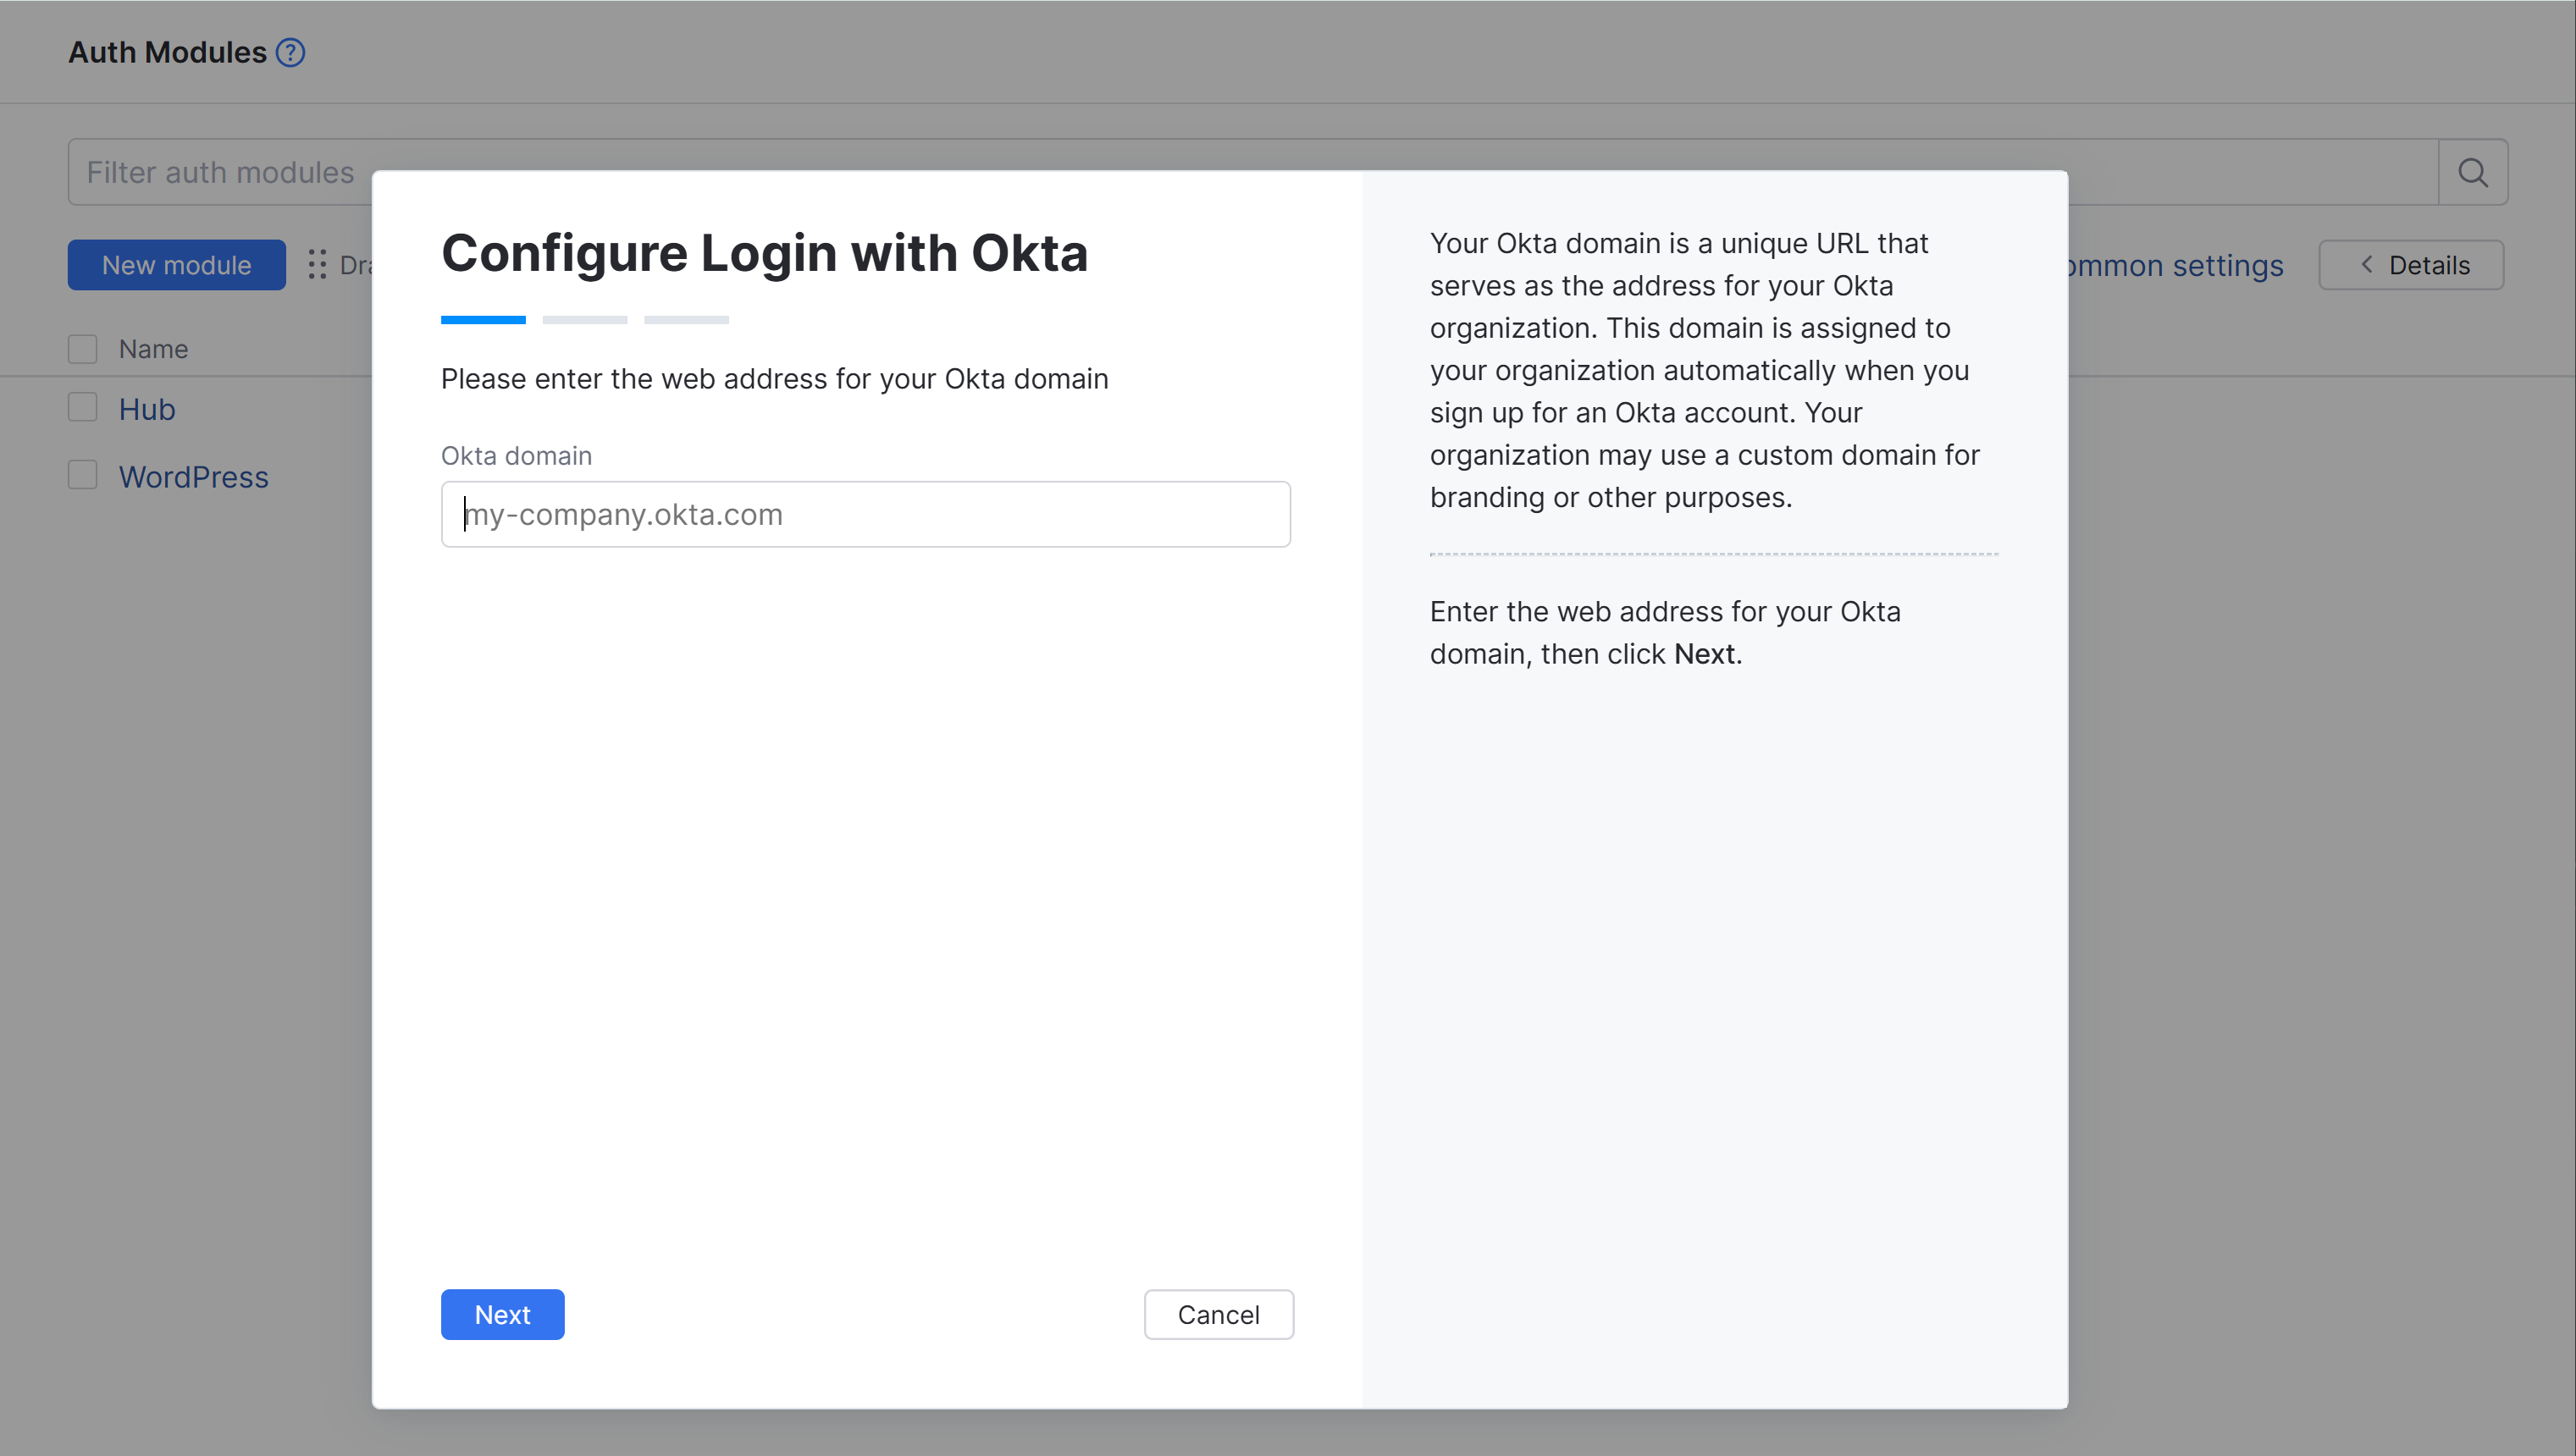The width and height of the screenshot is (2576, 1456).
Task: Toggle the select-all Name checkbox
Action: (x=83, y=349)
